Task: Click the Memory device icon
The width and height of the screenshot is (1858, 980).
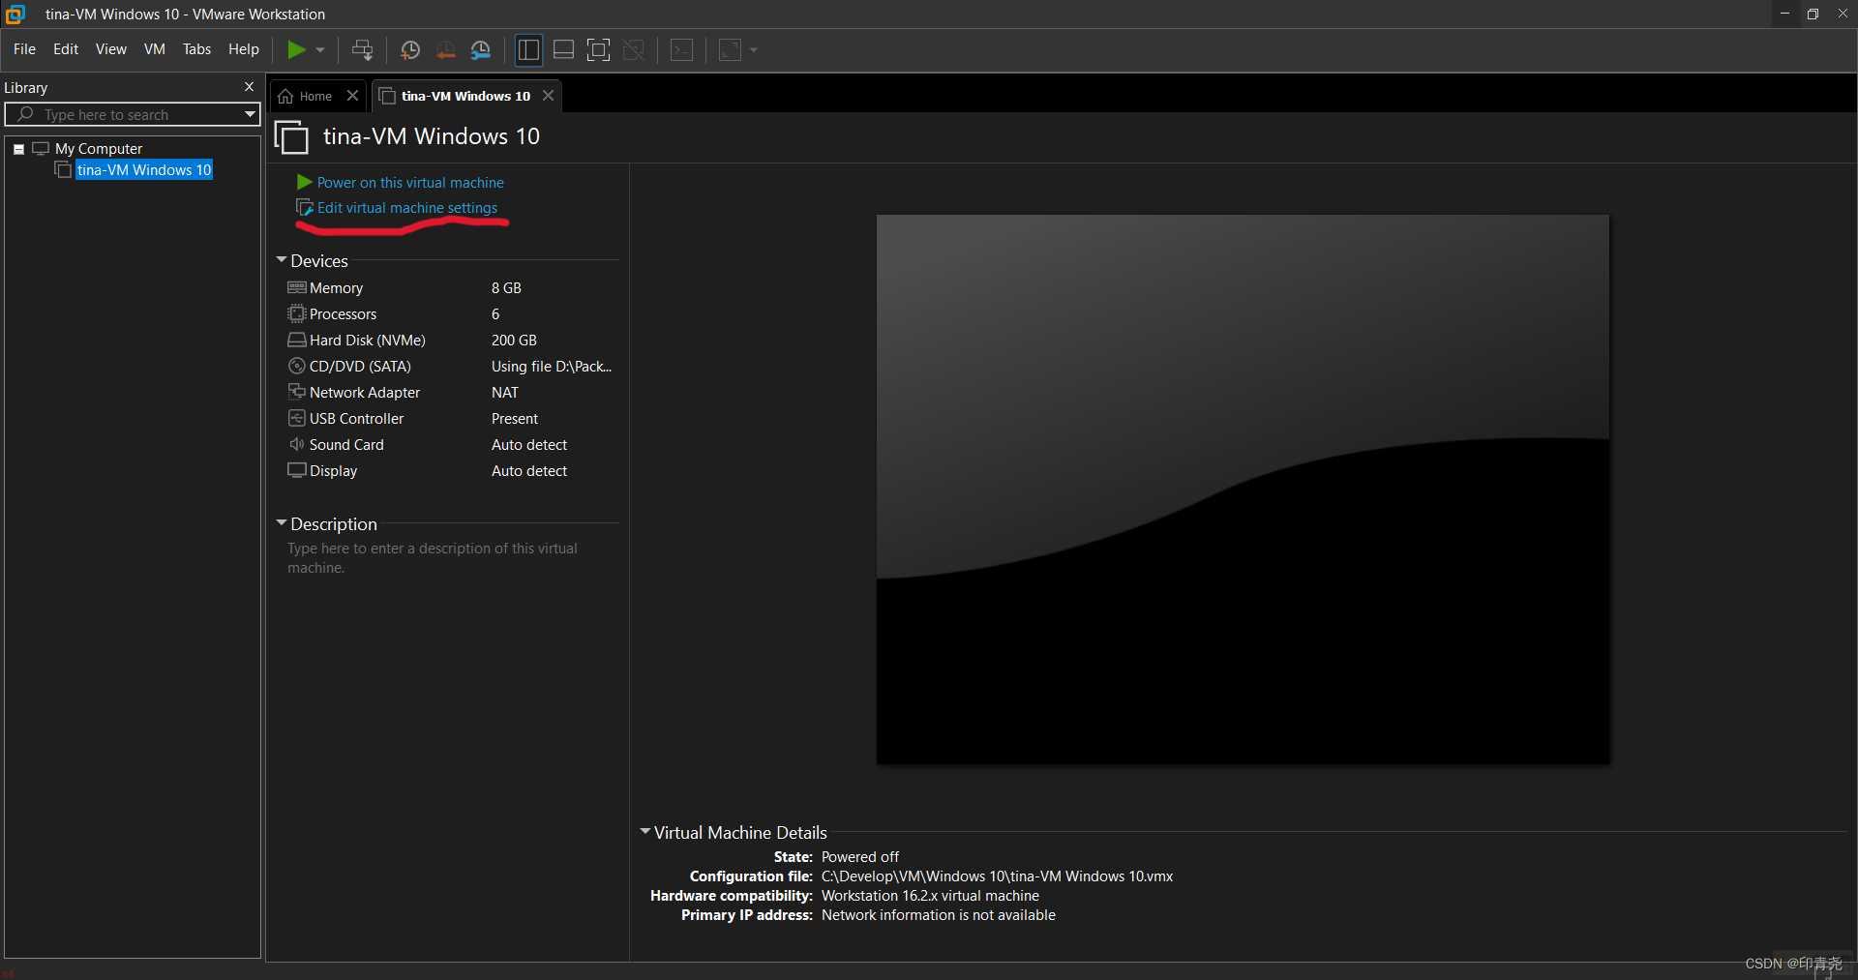Action: pos(297,287)
